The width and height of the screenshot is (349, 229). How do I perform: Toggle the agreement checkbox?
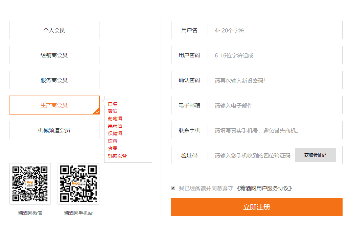tap(173, 188)
